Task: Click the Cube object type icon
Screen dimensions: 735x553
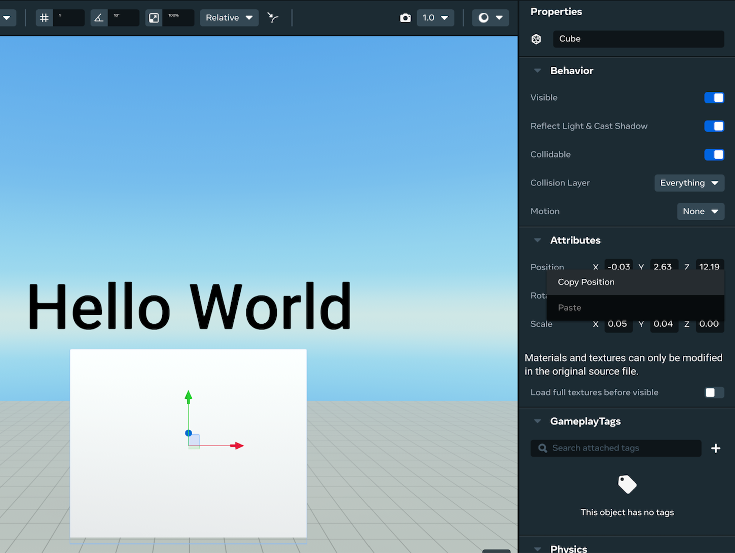Action: tap(536, 39)
